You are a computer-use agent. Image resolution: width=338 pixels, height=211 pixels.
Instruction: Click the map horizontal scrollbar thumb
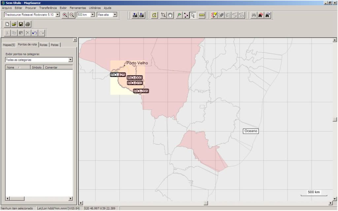coord(206,203)
